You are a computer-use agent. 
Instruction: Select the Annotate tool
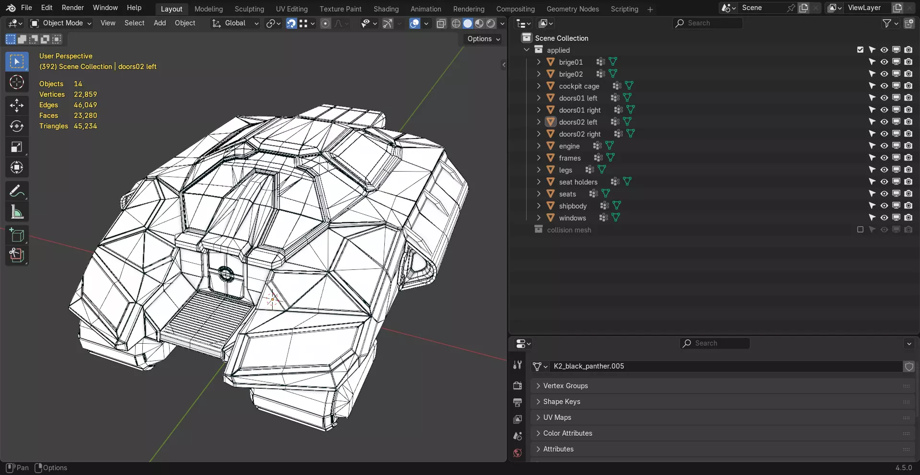pos(17,191)
